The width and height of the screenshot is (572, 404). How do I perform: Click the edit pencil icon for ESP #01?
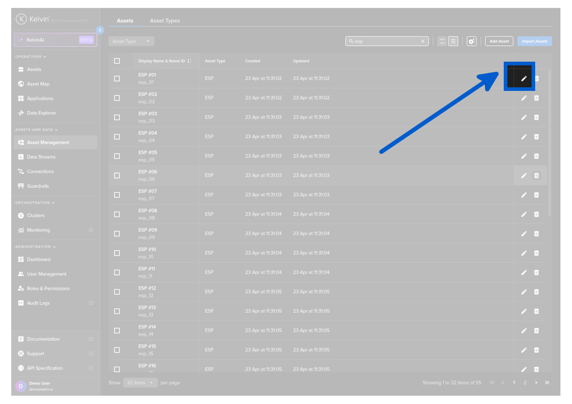click(x=524, y=79)
